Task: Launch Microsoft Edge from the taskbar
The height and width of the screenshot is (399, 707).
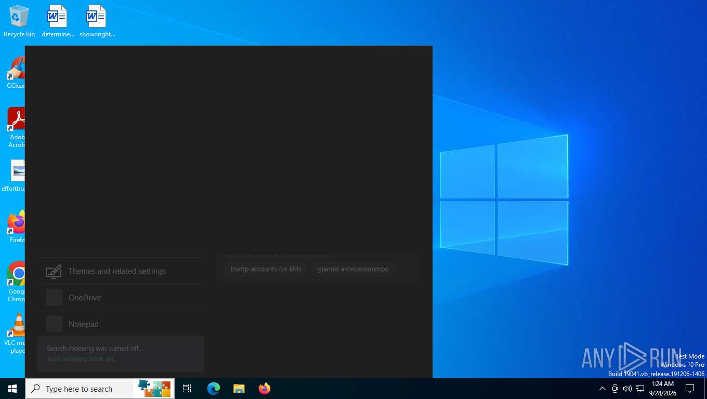Action: 214,389
